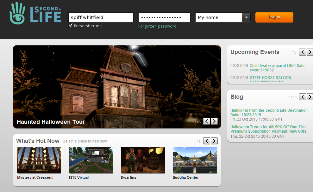Select the Dwarfins thumbnail
Screen dimensions: 313x192
[143, 160]
